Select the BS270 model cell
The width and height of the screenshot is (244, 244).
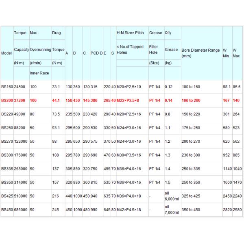click(7, 142)
